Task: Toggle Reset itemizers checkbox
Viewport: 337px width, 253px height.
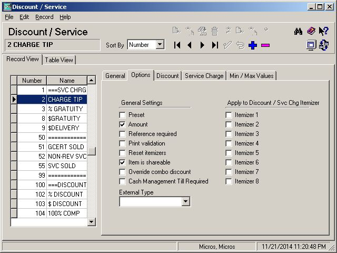Action: pyautogui.click(x=122, y=153)
